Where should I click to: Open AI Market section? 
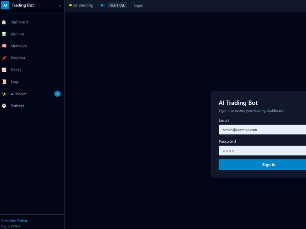pos(19,94)
